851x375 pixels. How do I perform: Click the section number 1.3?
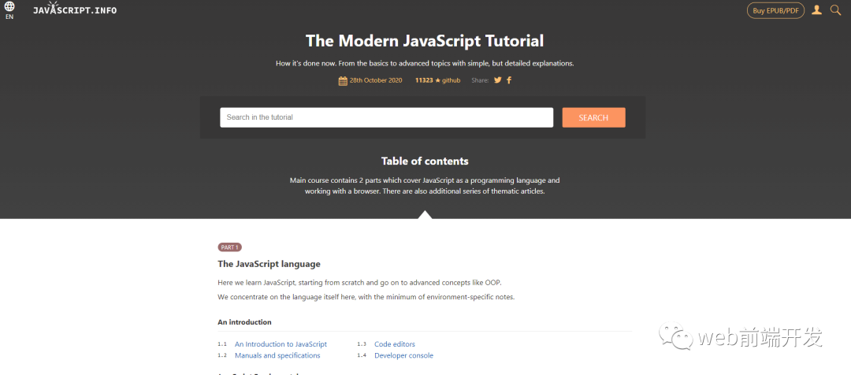pyautogui.click(x=362, y=344)
